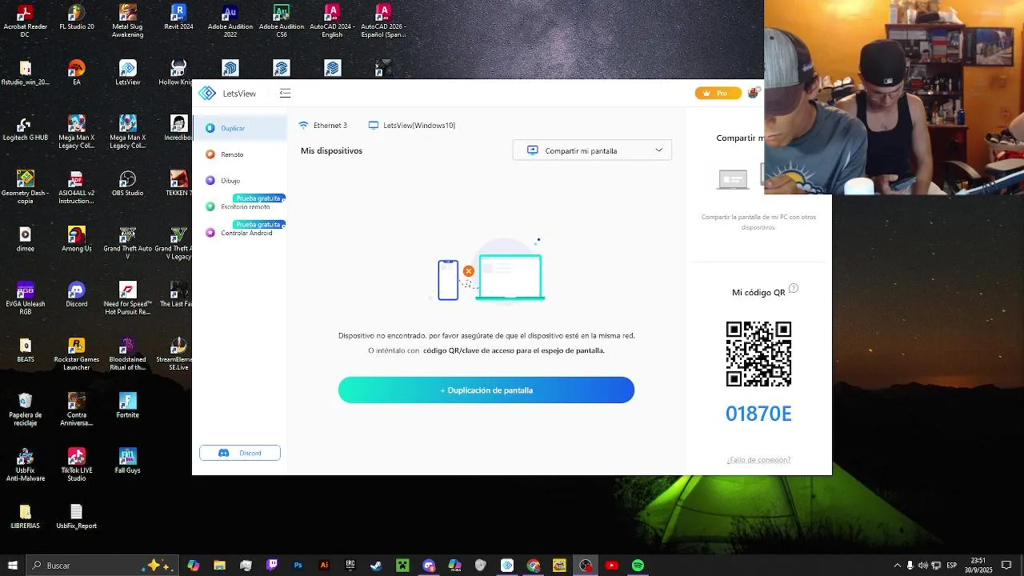The image size is (1024, 576).
Task: Open OBS Studio desktop shortcut
Action: tap(128, 184)
